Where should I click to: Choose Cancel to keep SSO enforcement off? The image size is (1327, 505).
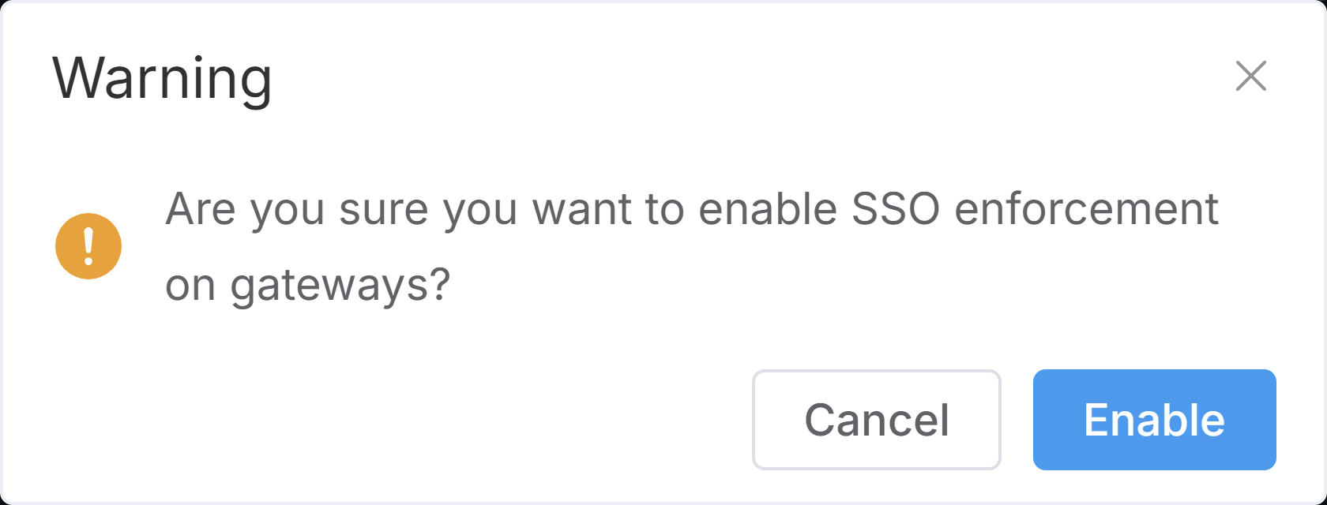point(876,420)
